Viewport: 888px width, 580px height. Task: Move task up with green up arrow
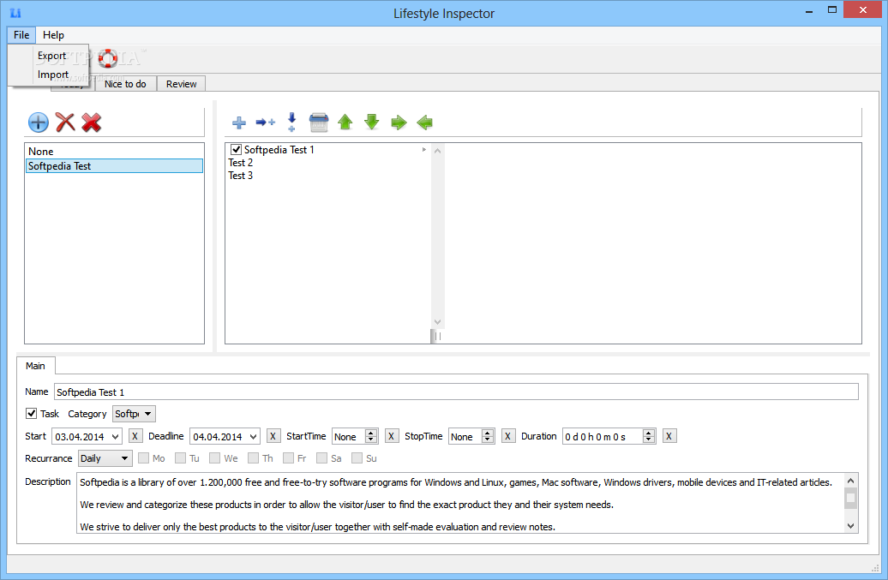click(x=345, y=122)
